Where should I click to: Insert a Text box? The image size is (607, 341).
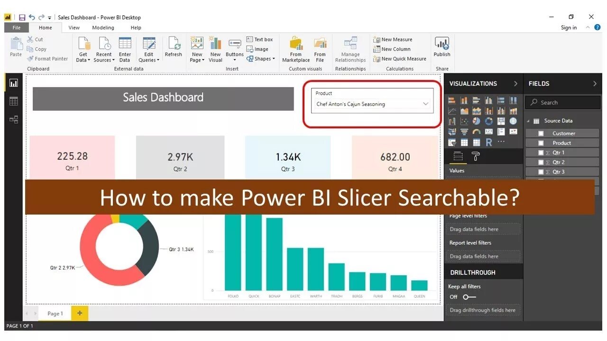pyautogui.click(x=259, y=40)
